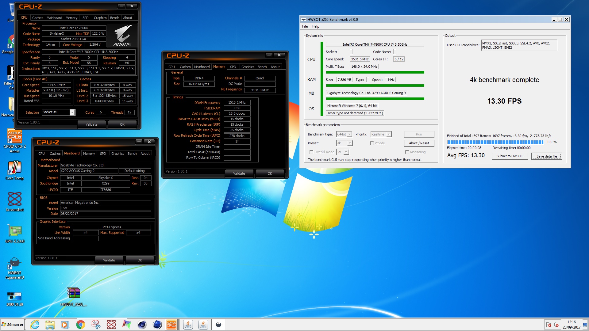Click the active HWBOT x265 taskbar icon
This screenshot has height=331, width=589.
(218, 325)
